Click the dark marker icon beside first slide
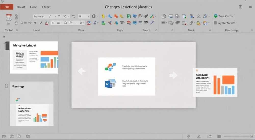255x140 pixels. (7, 46)
